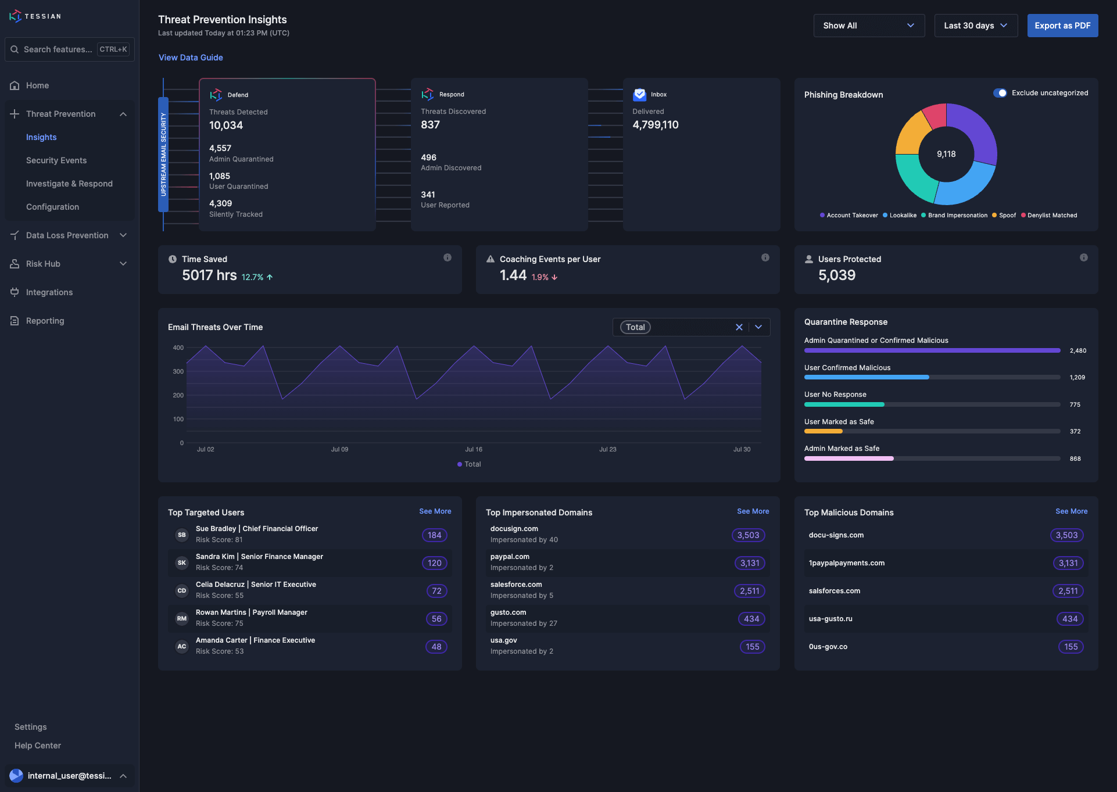Click the Inbox shield check icon
Viewport: 1117px width, 792px height.
point(639,94)
